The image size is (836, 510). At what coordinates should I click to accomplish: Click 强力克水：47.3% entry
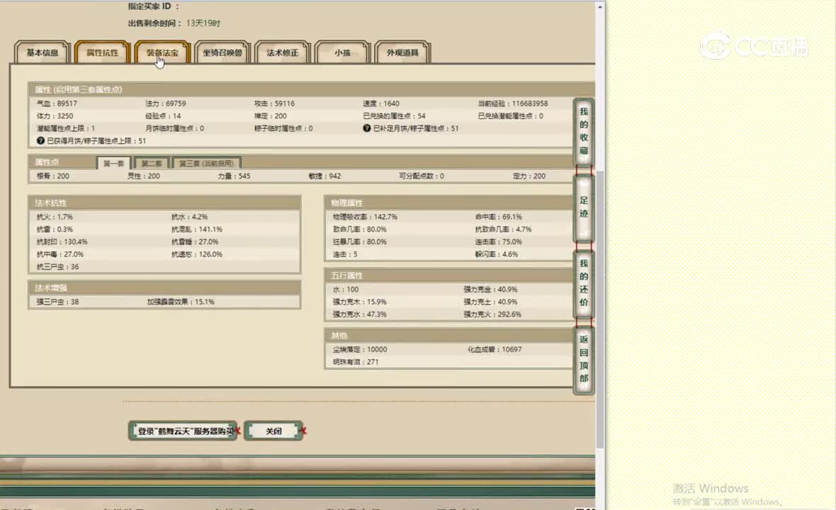360,314
